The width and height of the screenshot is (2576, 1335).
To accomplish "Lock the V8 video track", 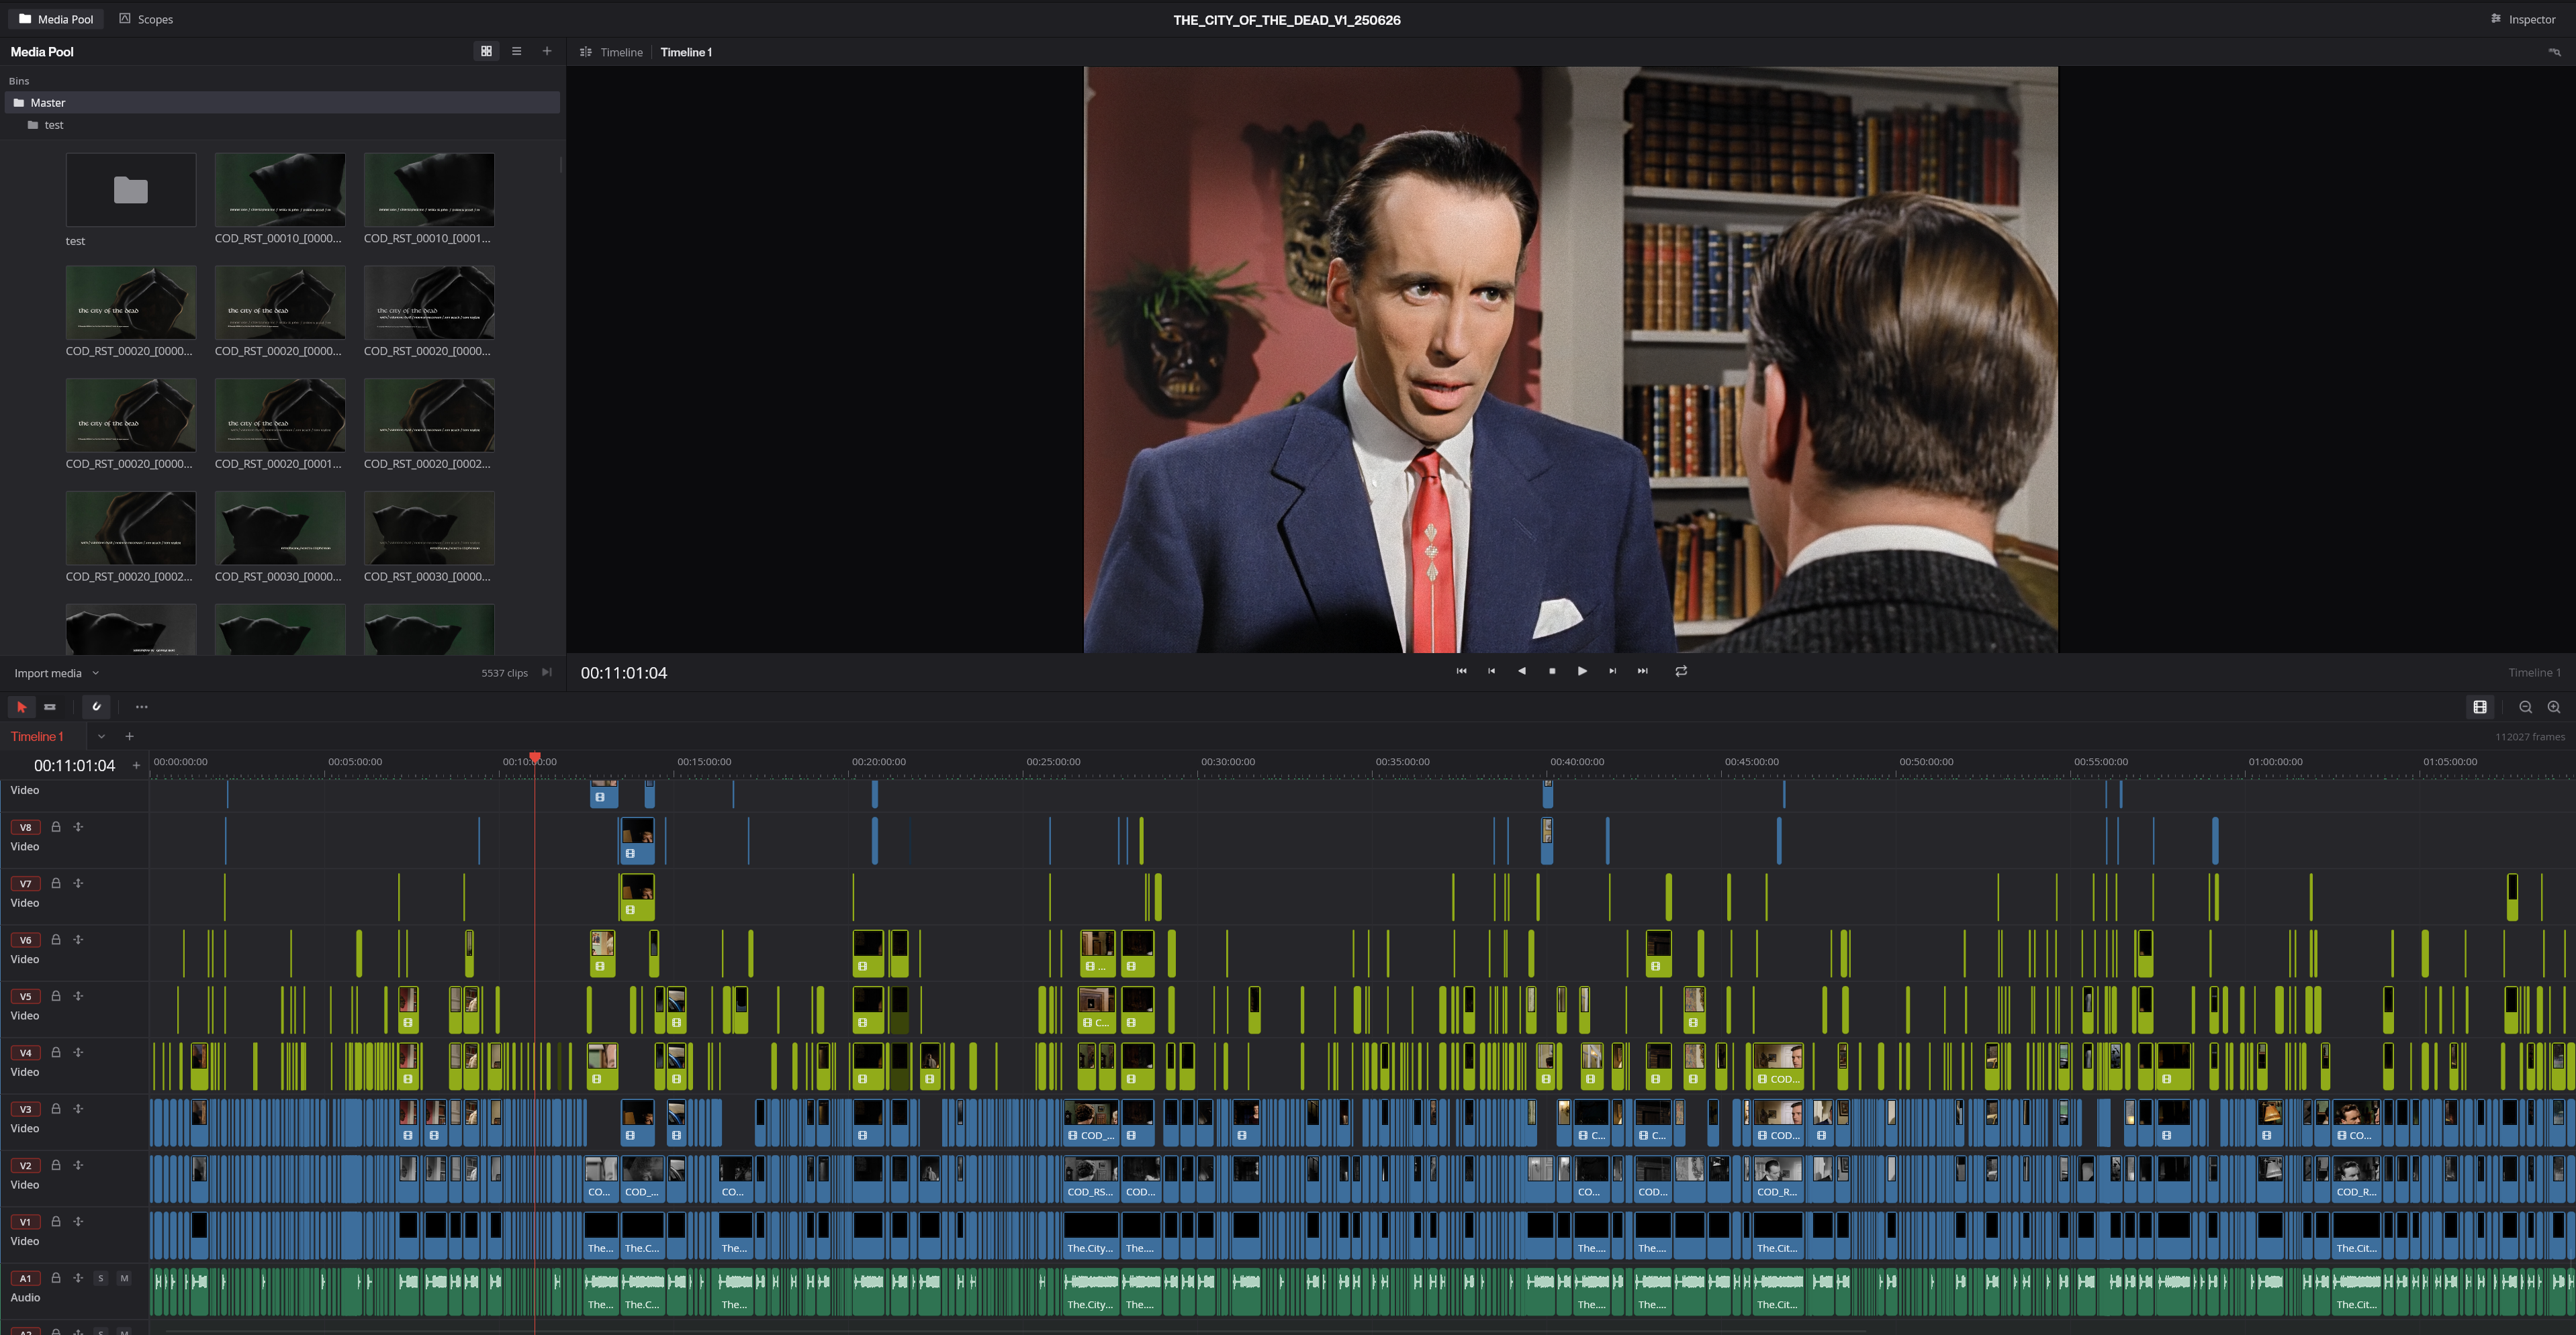I will point(56,828).
